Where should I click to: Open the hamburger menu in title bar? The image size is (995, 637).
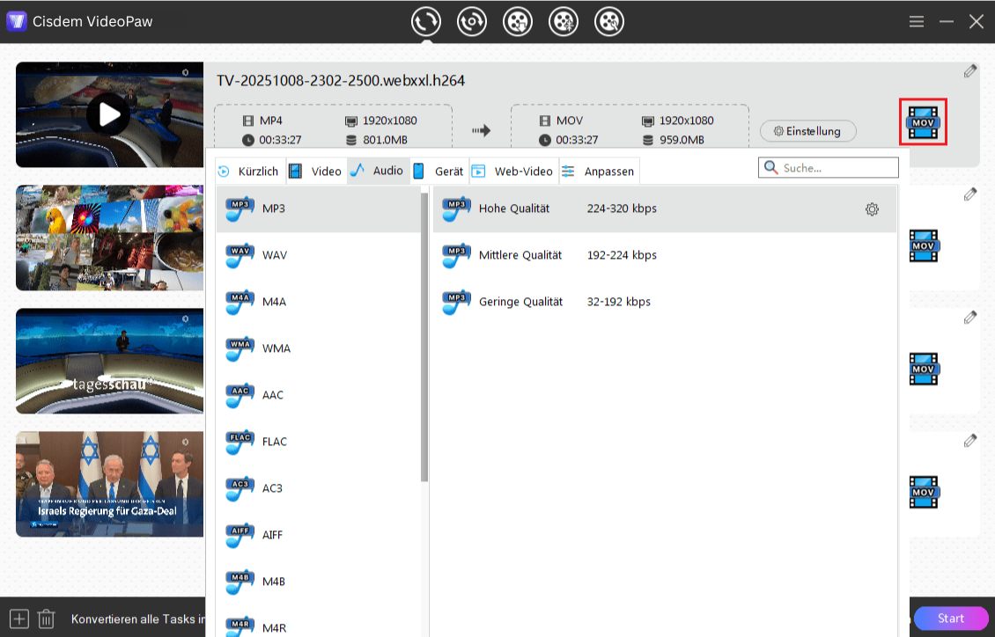point(917,21)
